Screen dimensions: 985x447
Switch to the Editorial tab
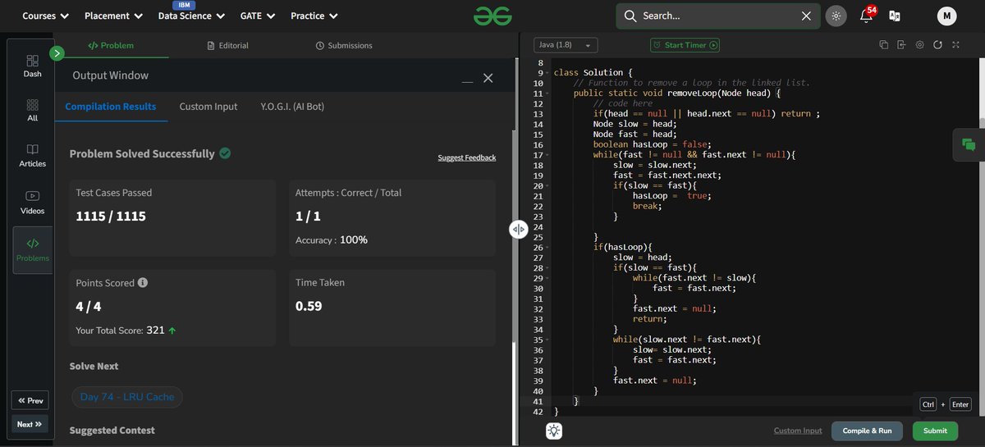coord(227,46)
